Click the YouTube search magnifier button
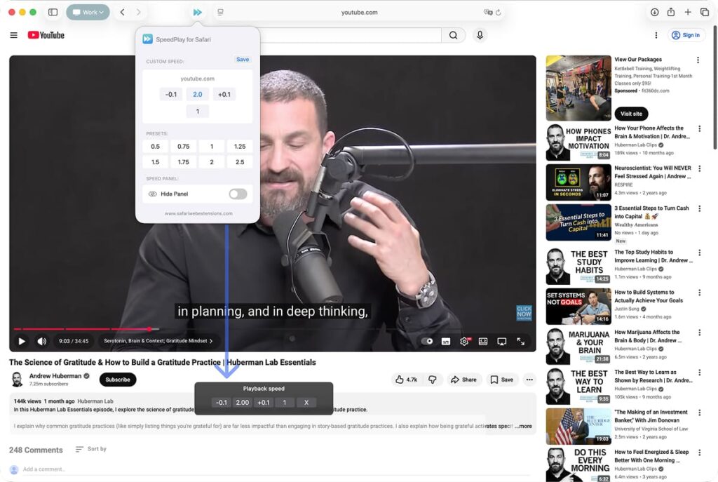The height and width of the screenshot is (482, 718). (454, 35)
